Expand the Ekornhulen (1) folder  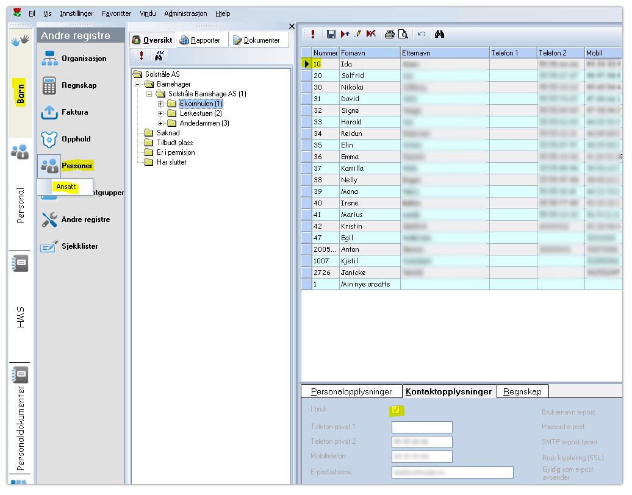coord(160,104)
